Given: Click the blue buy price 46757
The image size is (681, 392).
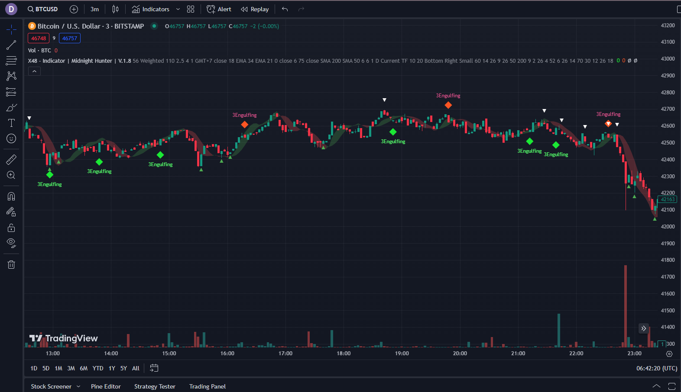Looking at the screenshot, I should pyautogui.click(x=70, y=38).
